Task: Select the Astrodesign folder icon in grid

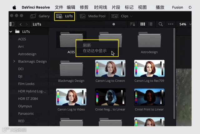Action: point(149,40)
